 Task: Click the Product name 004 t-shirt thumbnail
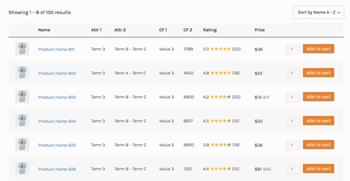[x=22, y=121]
